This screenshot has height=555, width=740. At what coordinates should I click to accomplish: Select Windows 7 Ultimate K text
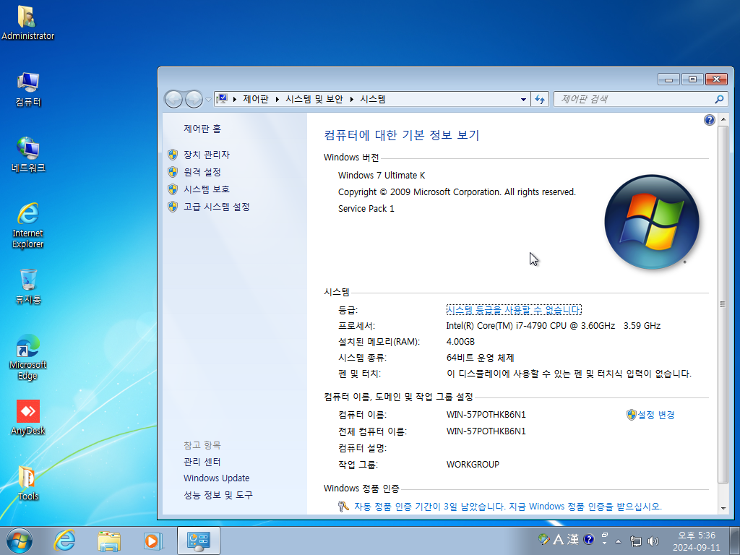(382, 176)
